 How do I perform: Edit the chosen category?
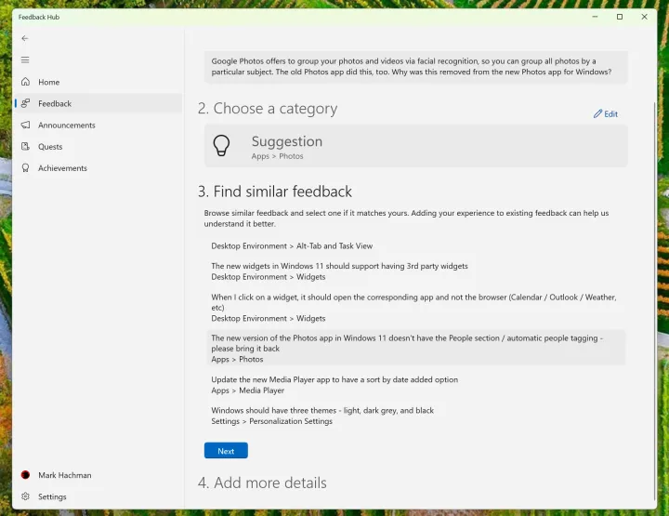pyautogui.click(x=605, y=114)
